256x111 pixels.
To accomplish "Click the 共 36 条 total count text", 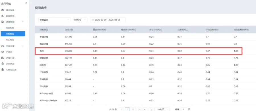I will click(x=113, y=109).
